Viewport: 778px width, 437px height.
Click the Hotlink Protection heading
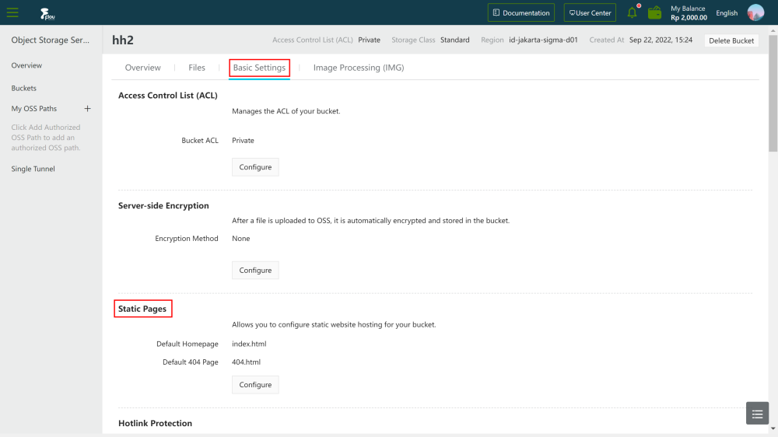pyautogui.click(x=156, y=423)
